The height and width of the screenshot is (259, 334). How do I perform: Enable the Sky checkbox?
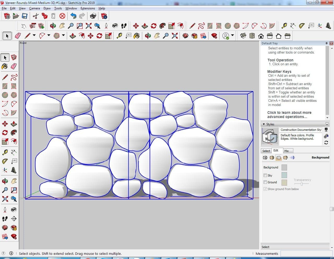(x=265, y=175)
